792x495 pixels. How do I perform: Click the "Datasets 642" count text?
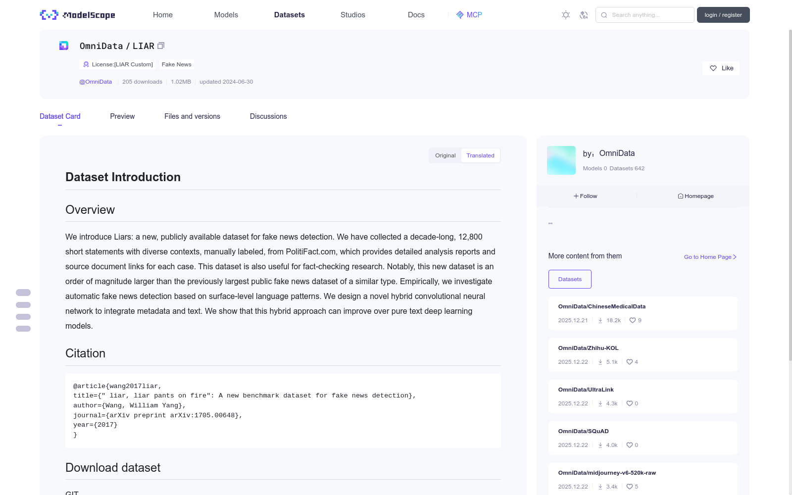(x=627, y=168)
